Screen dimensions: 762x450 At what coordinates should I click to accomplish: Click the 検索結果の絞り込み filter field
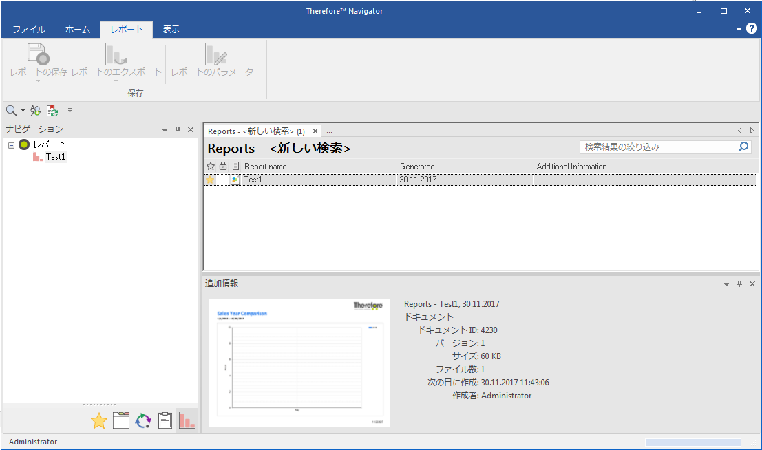point(659,147)
